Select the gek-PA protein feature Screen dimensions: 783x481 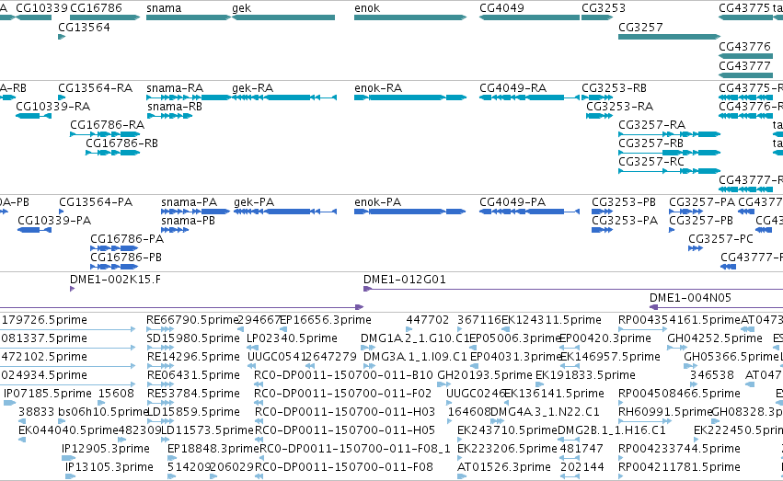(x=285, y=212)
